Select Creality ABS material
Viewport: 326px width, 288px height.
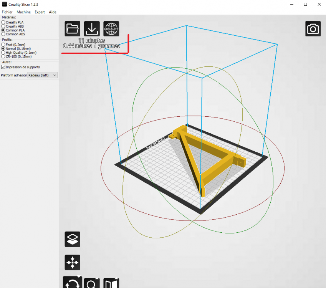click(x=13, y=26)
